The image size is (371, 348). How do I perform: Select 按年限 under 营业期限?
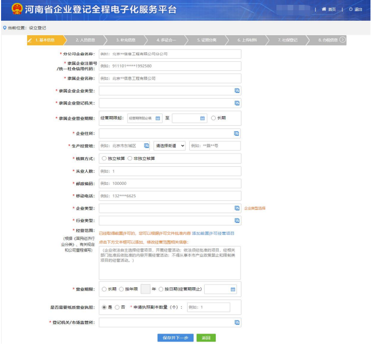point(122,289)
